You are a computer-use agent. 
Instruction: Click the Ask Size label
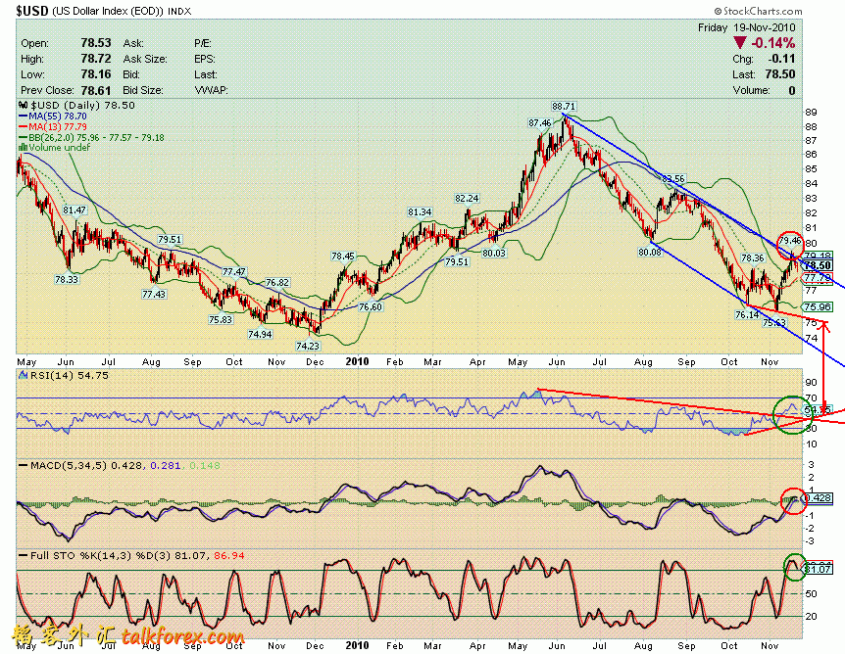145,59
